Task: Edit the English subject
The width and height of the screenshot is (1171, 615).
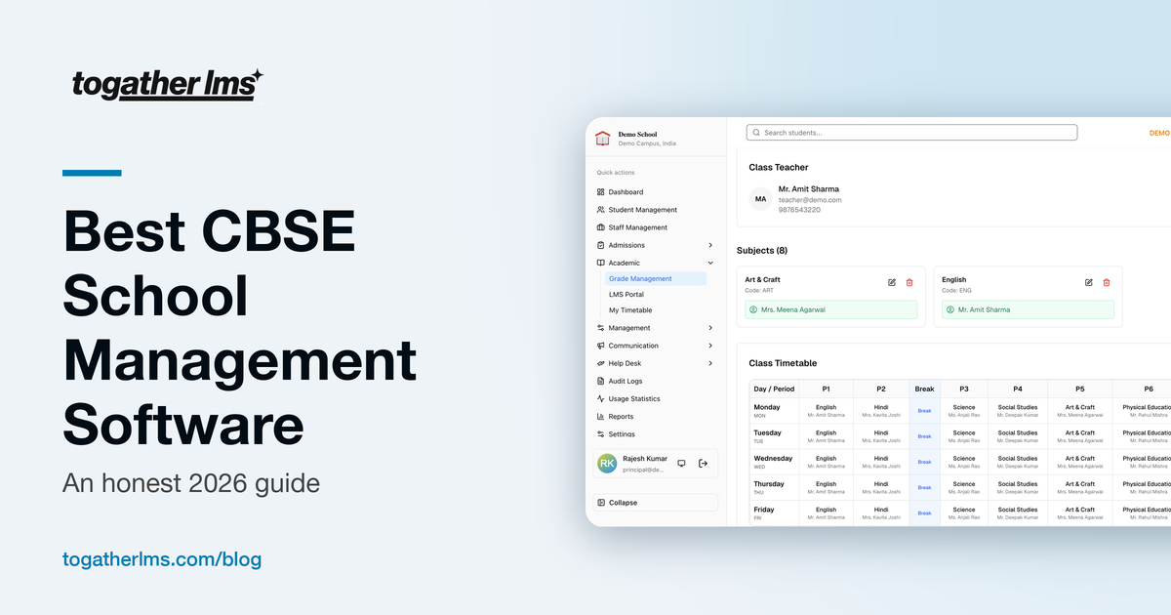Action: [1089, 282]
